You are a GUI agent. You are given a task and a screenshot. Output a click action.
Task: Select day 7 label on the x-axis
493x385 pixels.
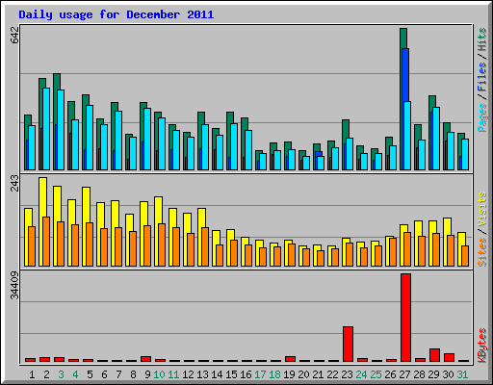118,374
